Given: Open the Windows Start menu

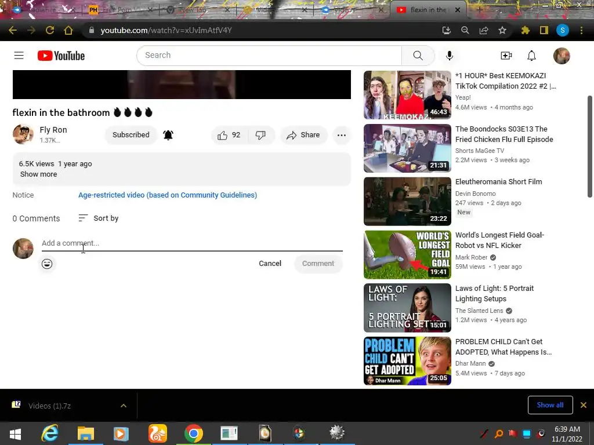Looking at the screenshot, I should (x=15, y=433).
